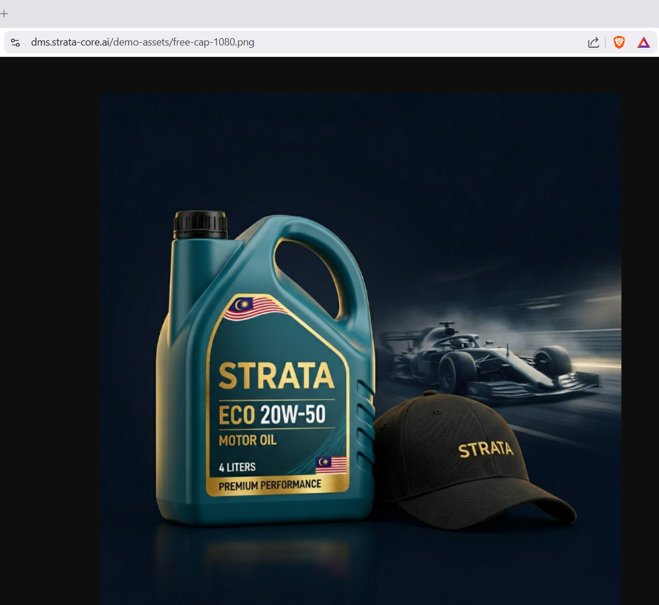659x605 pixels.
Task: Open the Brave Shields lion icon
Action: 619,42
